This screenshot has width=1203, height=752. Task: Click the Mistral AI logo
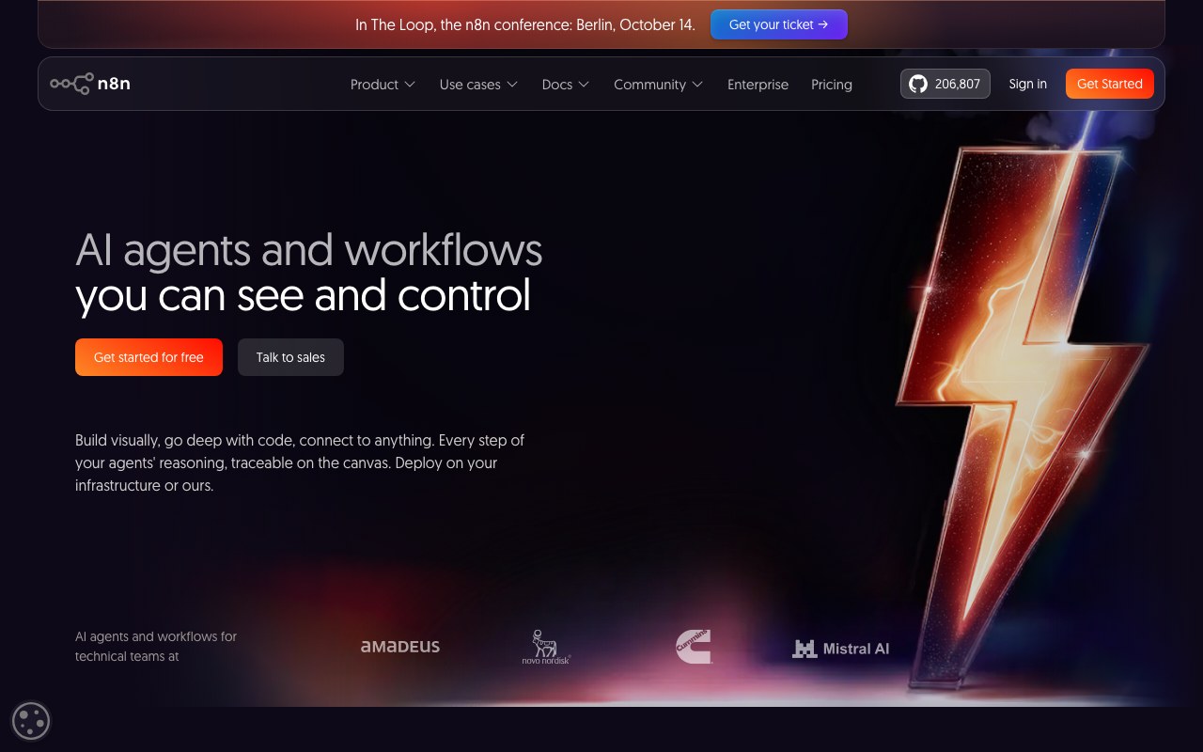click(840, 648)
